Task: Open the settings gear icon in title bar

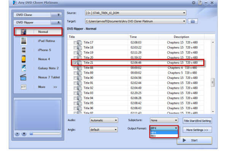Action: tap(193, 3)
